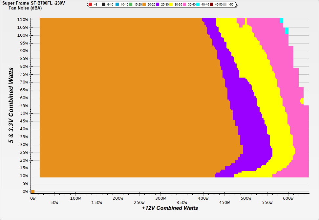This screenshot has height=220, width=319.
Task: Select the blue 10-15 legend swatch
Action: [117, 5]
